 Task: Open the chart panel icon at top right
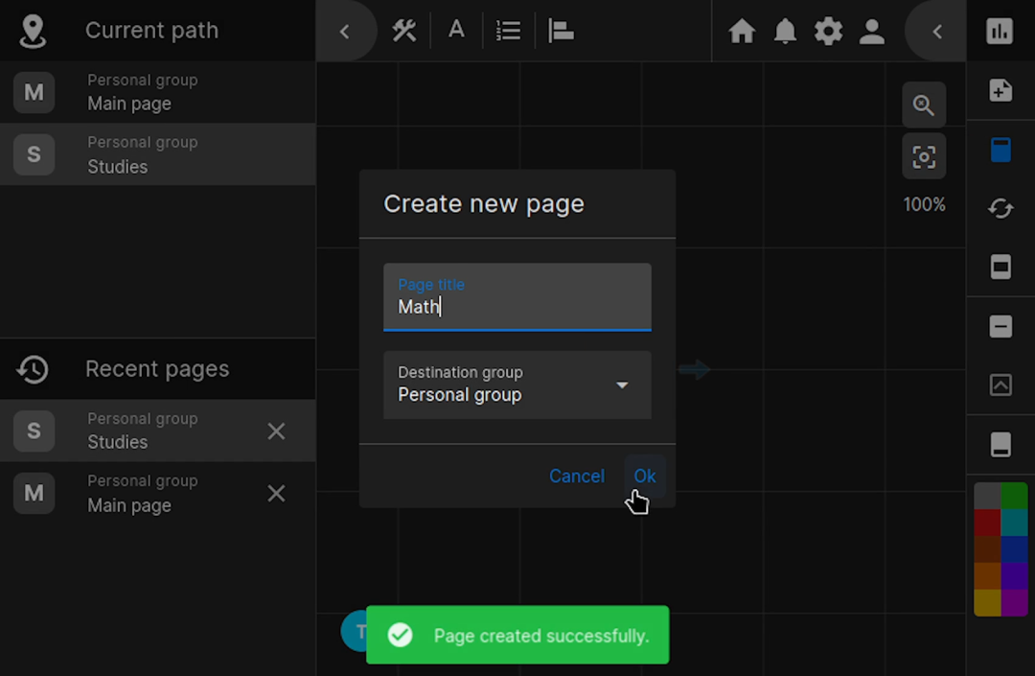coord(1000,31)
